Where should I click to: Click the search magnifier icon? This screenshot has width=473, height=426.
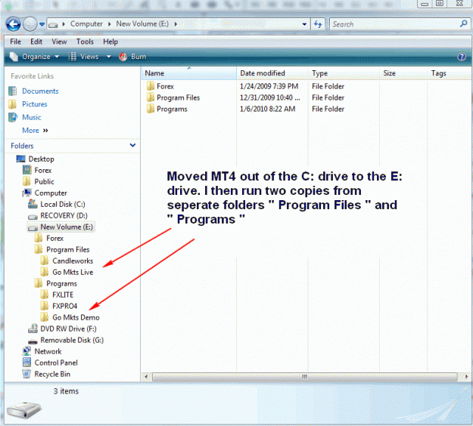click(x=464, y=23)
